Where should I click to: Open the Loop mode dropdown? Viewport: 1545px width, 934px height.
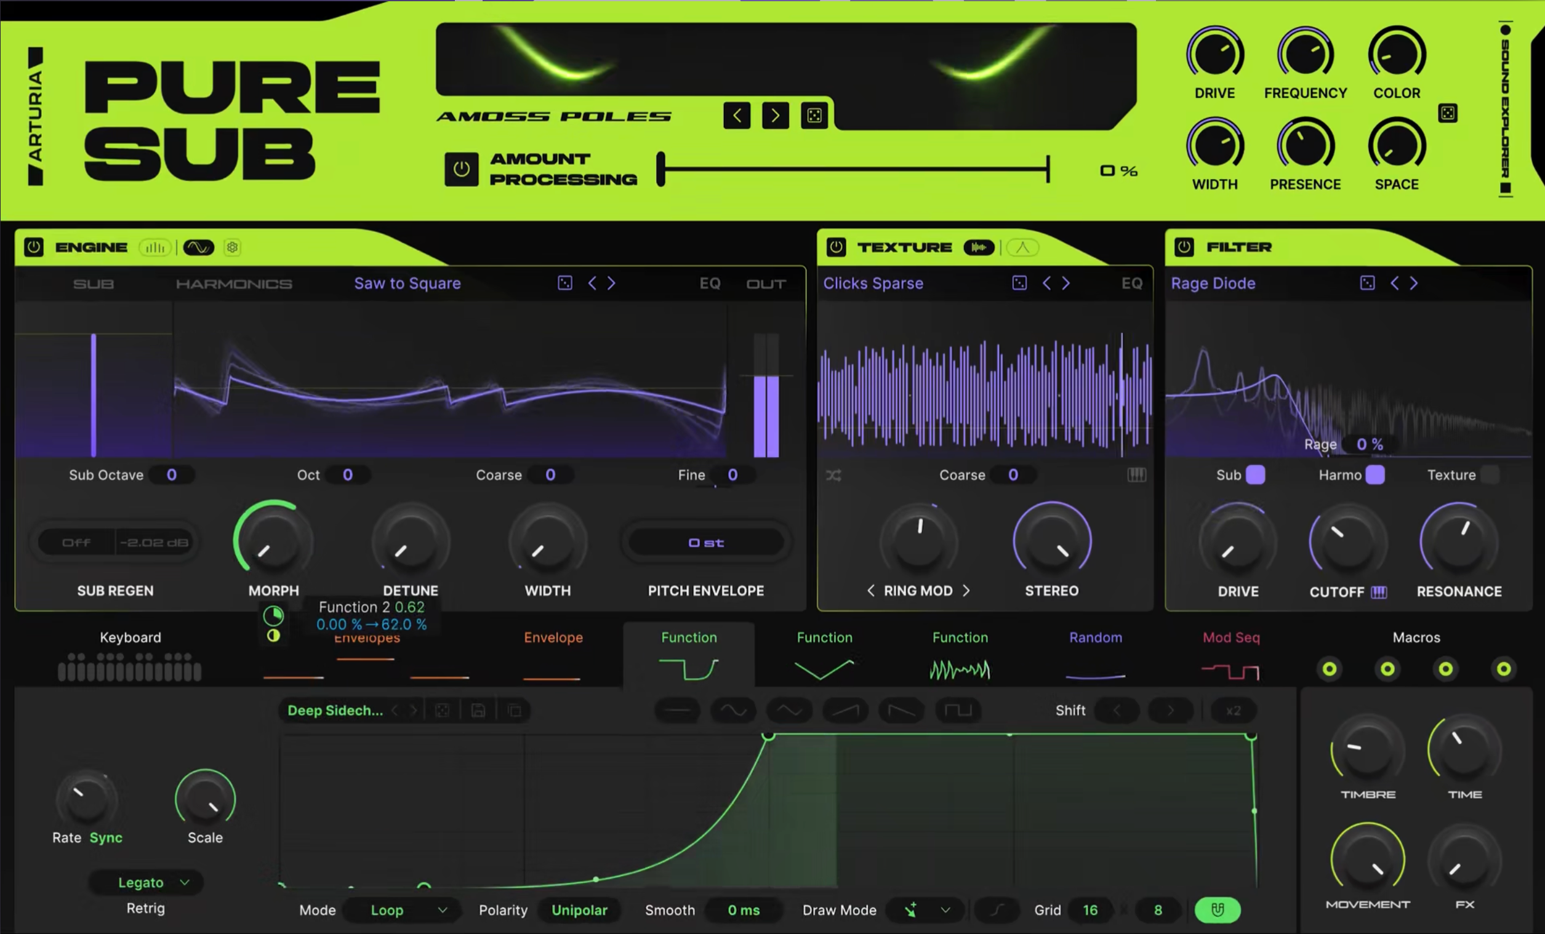(403, 910)
